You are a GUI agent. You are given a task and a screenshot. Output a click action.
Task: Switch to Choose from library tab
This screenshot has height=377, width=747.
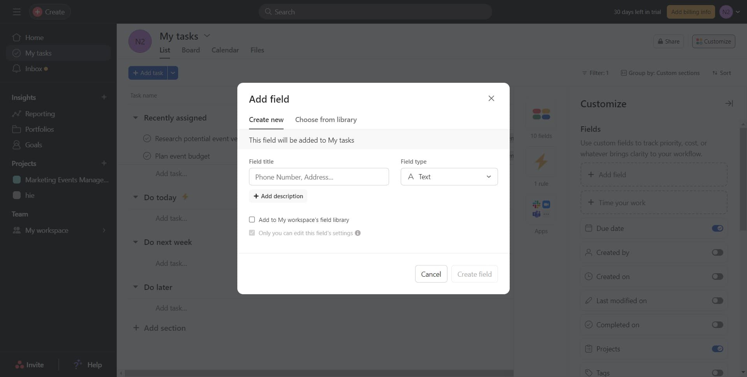point(326,120)
